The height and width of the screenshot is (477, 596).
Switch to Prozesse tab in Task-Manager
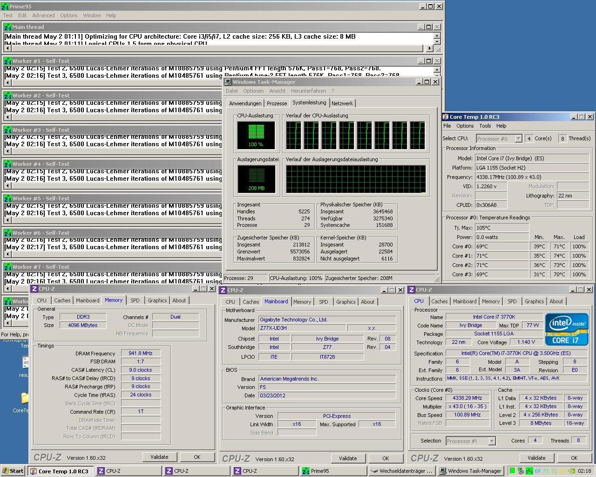277,103
